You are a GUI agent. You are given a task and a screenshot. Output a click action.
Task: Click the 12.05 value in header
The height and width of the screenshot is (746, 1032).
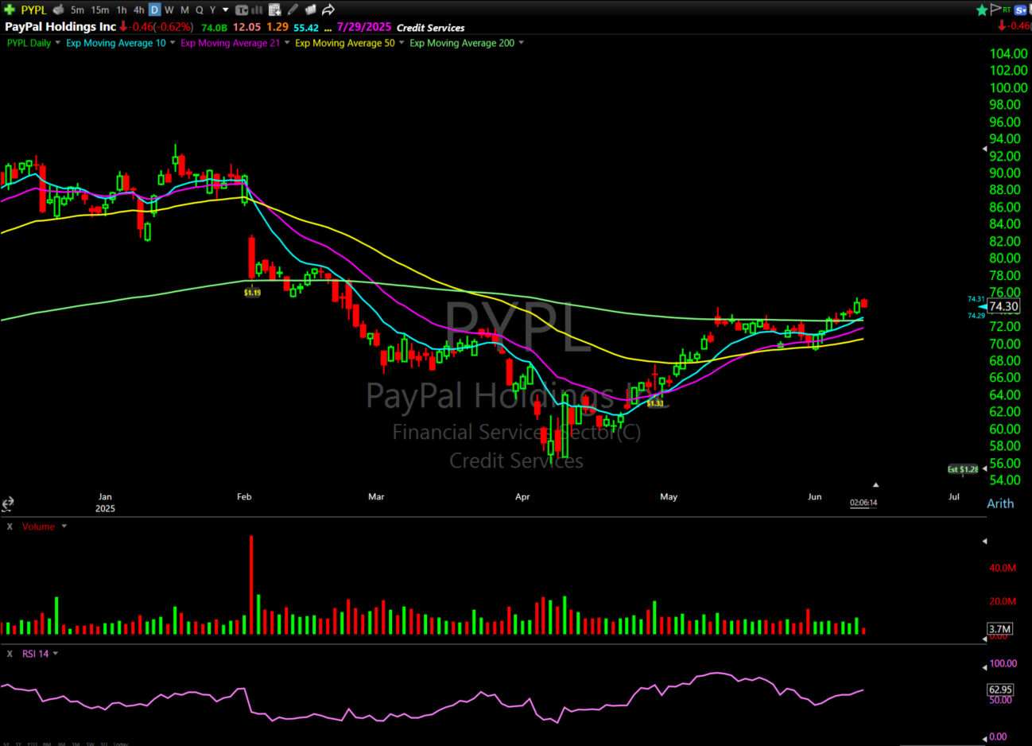coord(246,27)
